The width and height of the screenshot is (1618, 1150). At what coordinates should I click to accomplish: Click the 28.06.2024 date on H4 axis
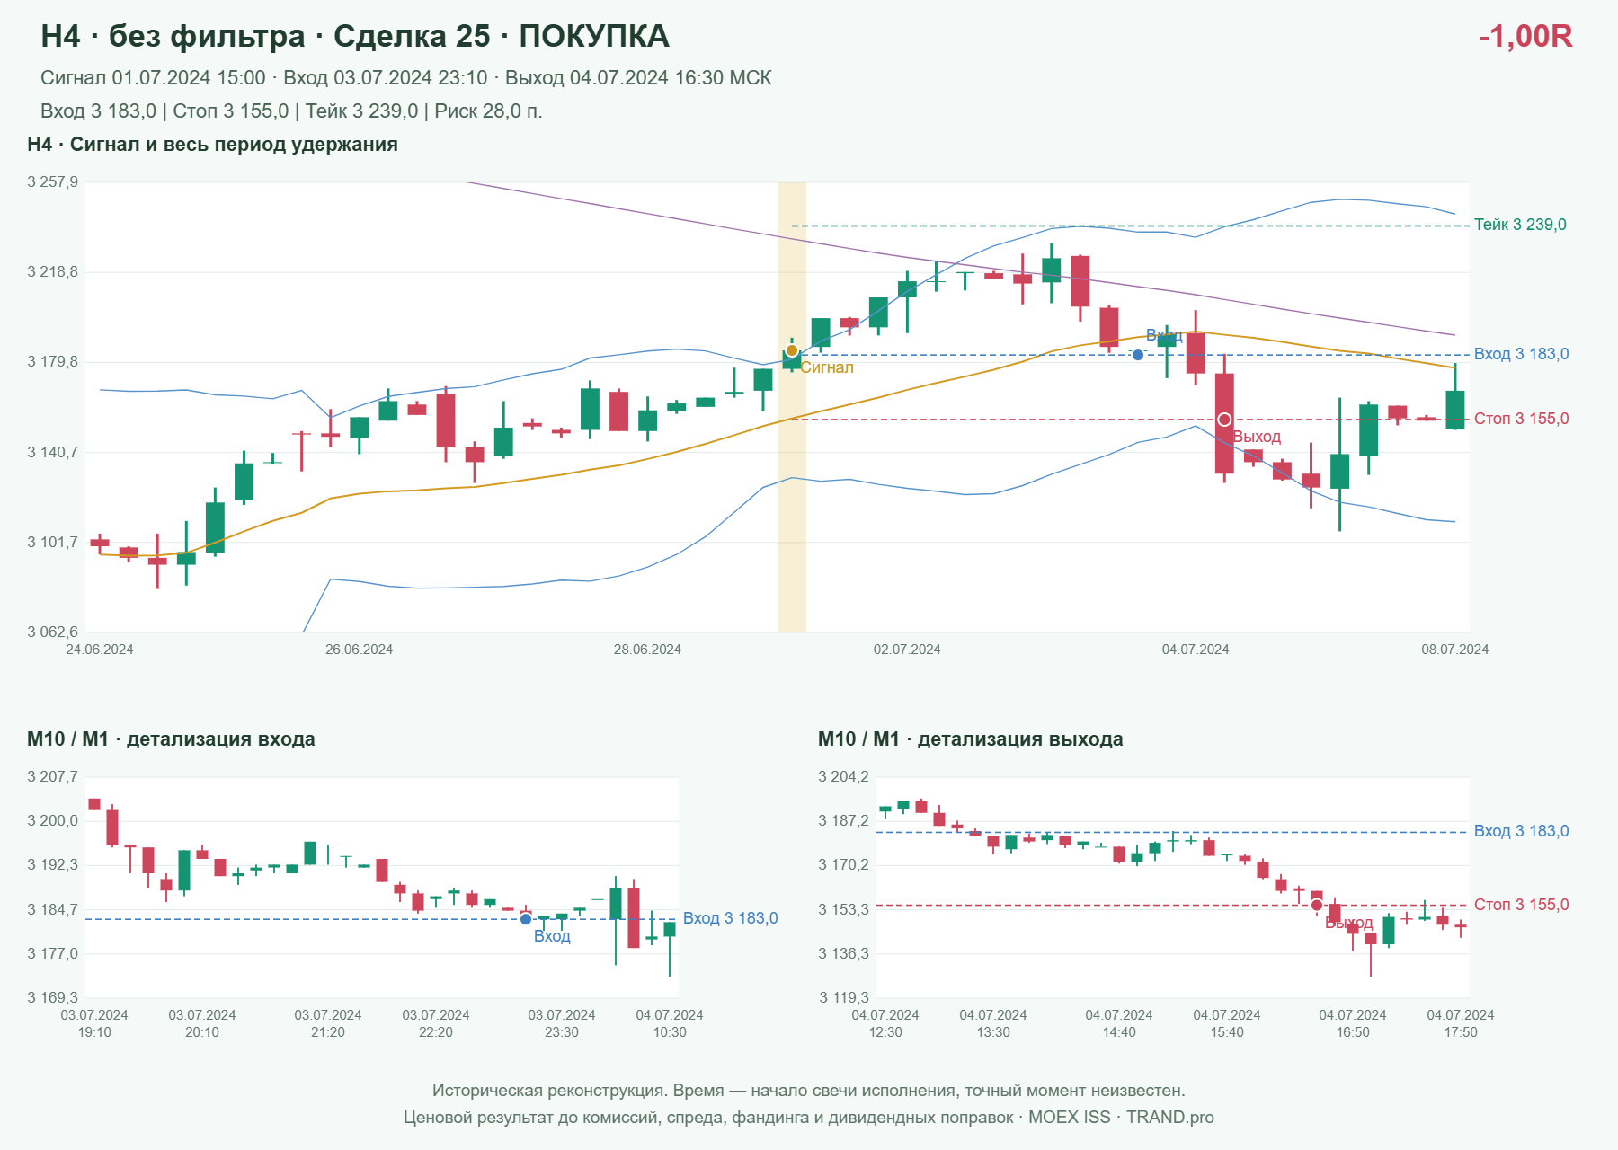tap(647, 650)
